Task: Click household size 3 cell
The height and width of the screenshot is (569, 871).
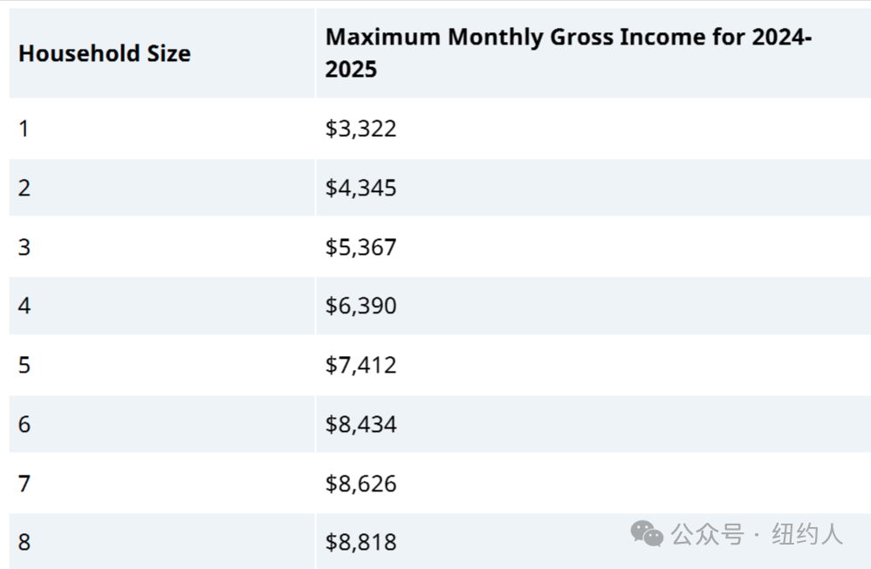Action: 161,247
